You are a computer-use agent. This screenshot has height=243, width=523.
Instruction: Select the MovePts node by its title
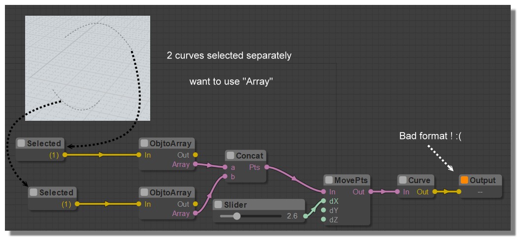point(351,180)
